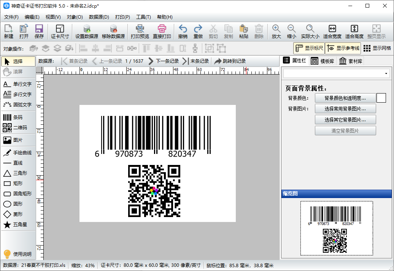This screenshot has height=271, width=394.
Task: Click the white background color swatch
Action: (381, 98)
